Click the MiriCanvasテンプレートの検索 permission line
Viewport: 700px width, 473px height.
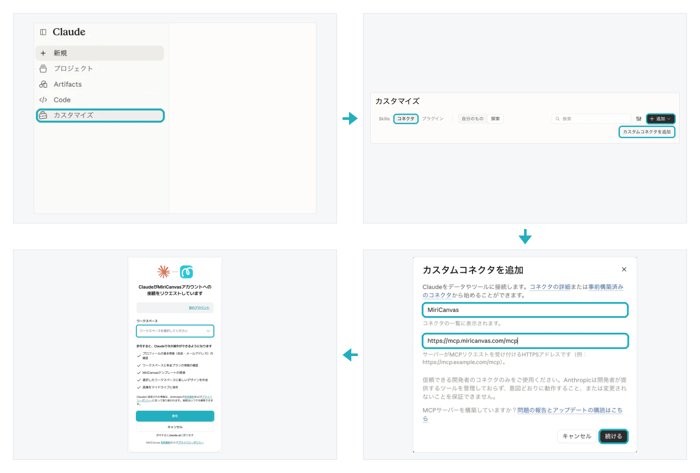pos(164,373)
